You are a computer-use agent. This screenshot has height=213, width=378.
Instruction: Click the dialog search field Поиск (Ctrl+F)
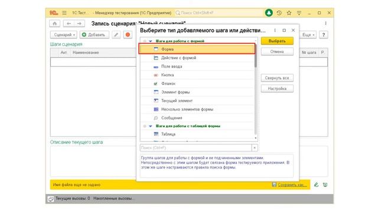coord(195,147)
